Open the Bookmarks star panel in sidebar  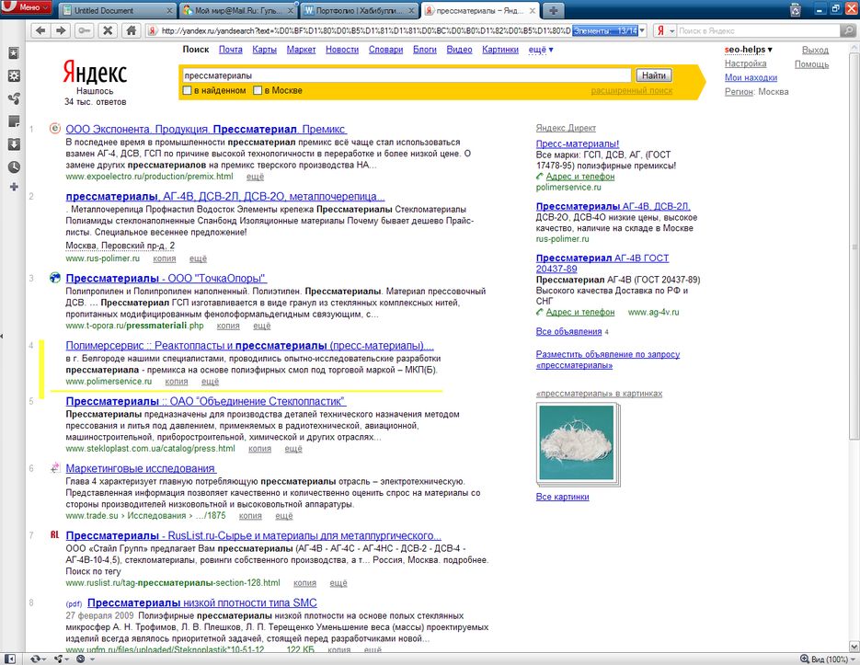[14, 53]
